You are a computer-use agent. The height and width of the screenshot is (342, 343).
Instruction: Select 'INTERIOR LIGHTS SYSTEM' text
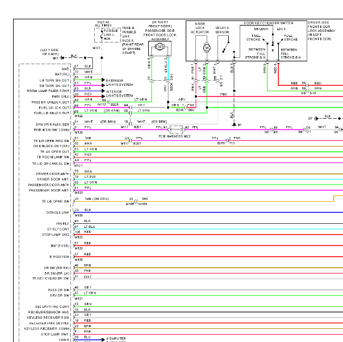point(119,94)
